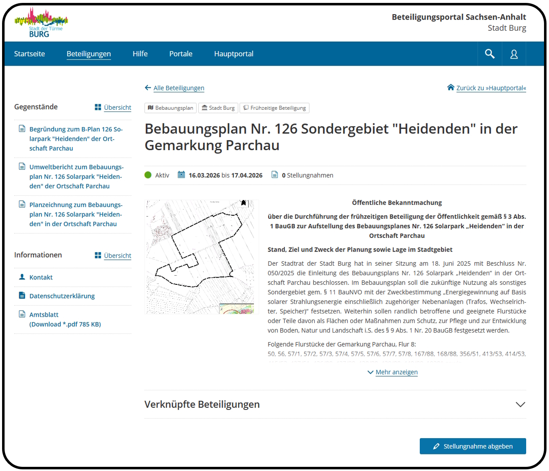Open the Beteiligungen menu item
Viewport: 549px width, 471px height.
point(89,54)
